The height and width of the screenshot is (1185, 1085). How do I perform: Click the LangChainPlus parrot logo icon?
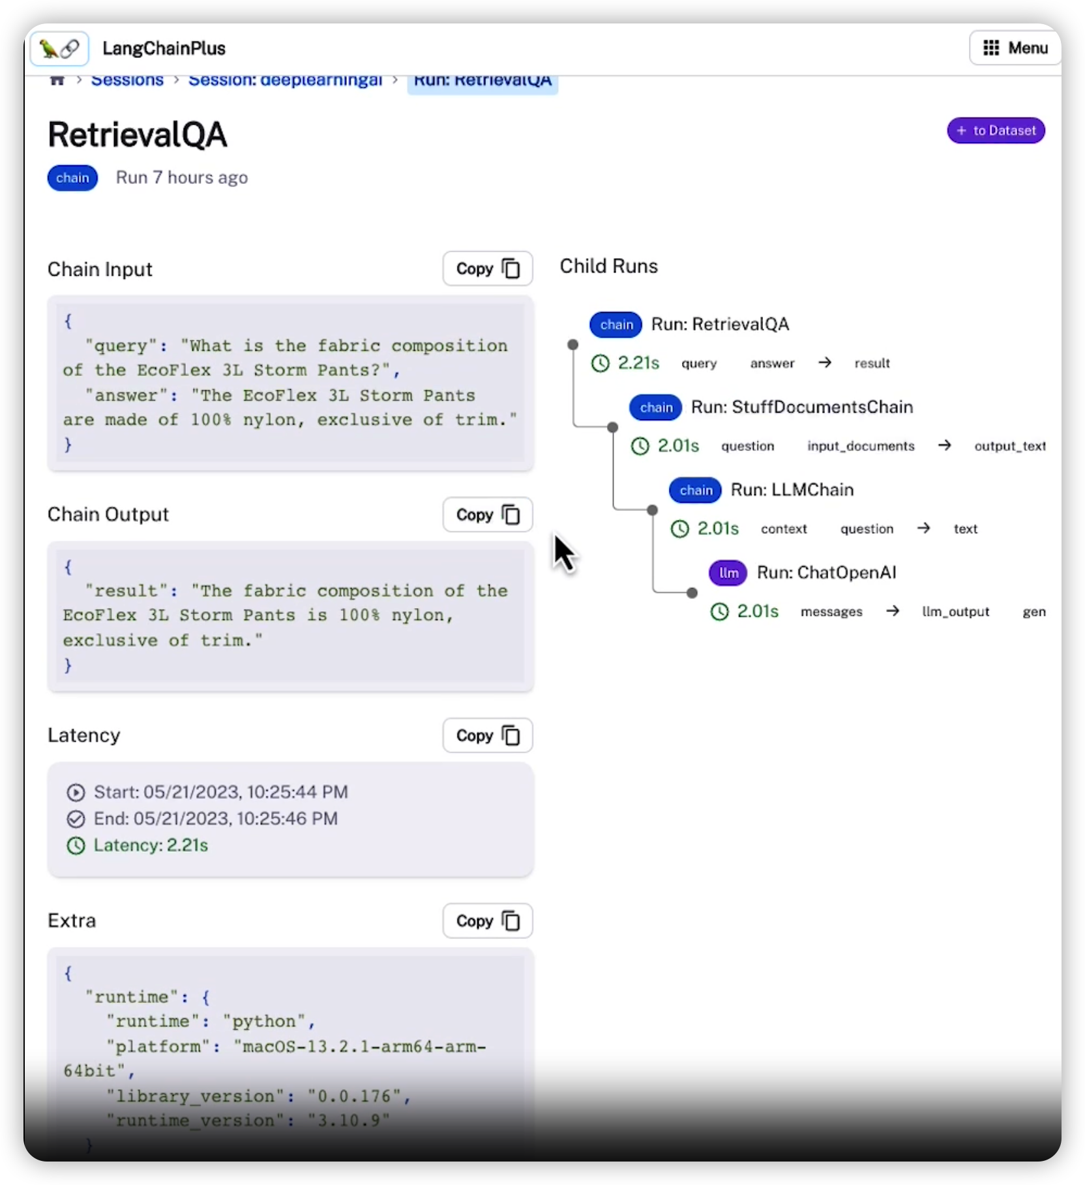[x=59, y=48]
